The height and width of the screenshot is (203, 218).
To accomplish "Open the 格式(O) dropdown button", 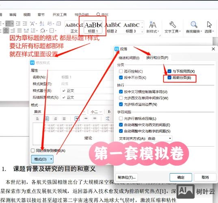I will (42, 159).
